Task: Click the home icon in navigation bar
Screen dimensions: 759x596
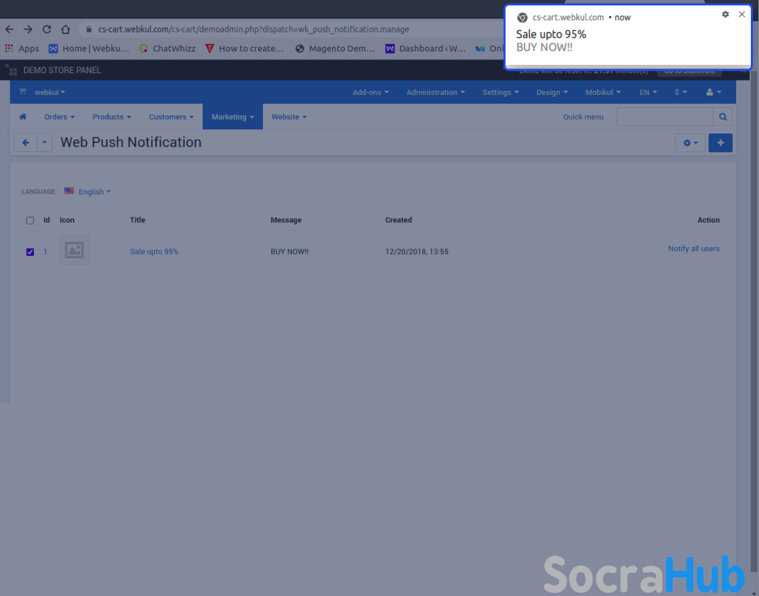Action: coord(23,117)
